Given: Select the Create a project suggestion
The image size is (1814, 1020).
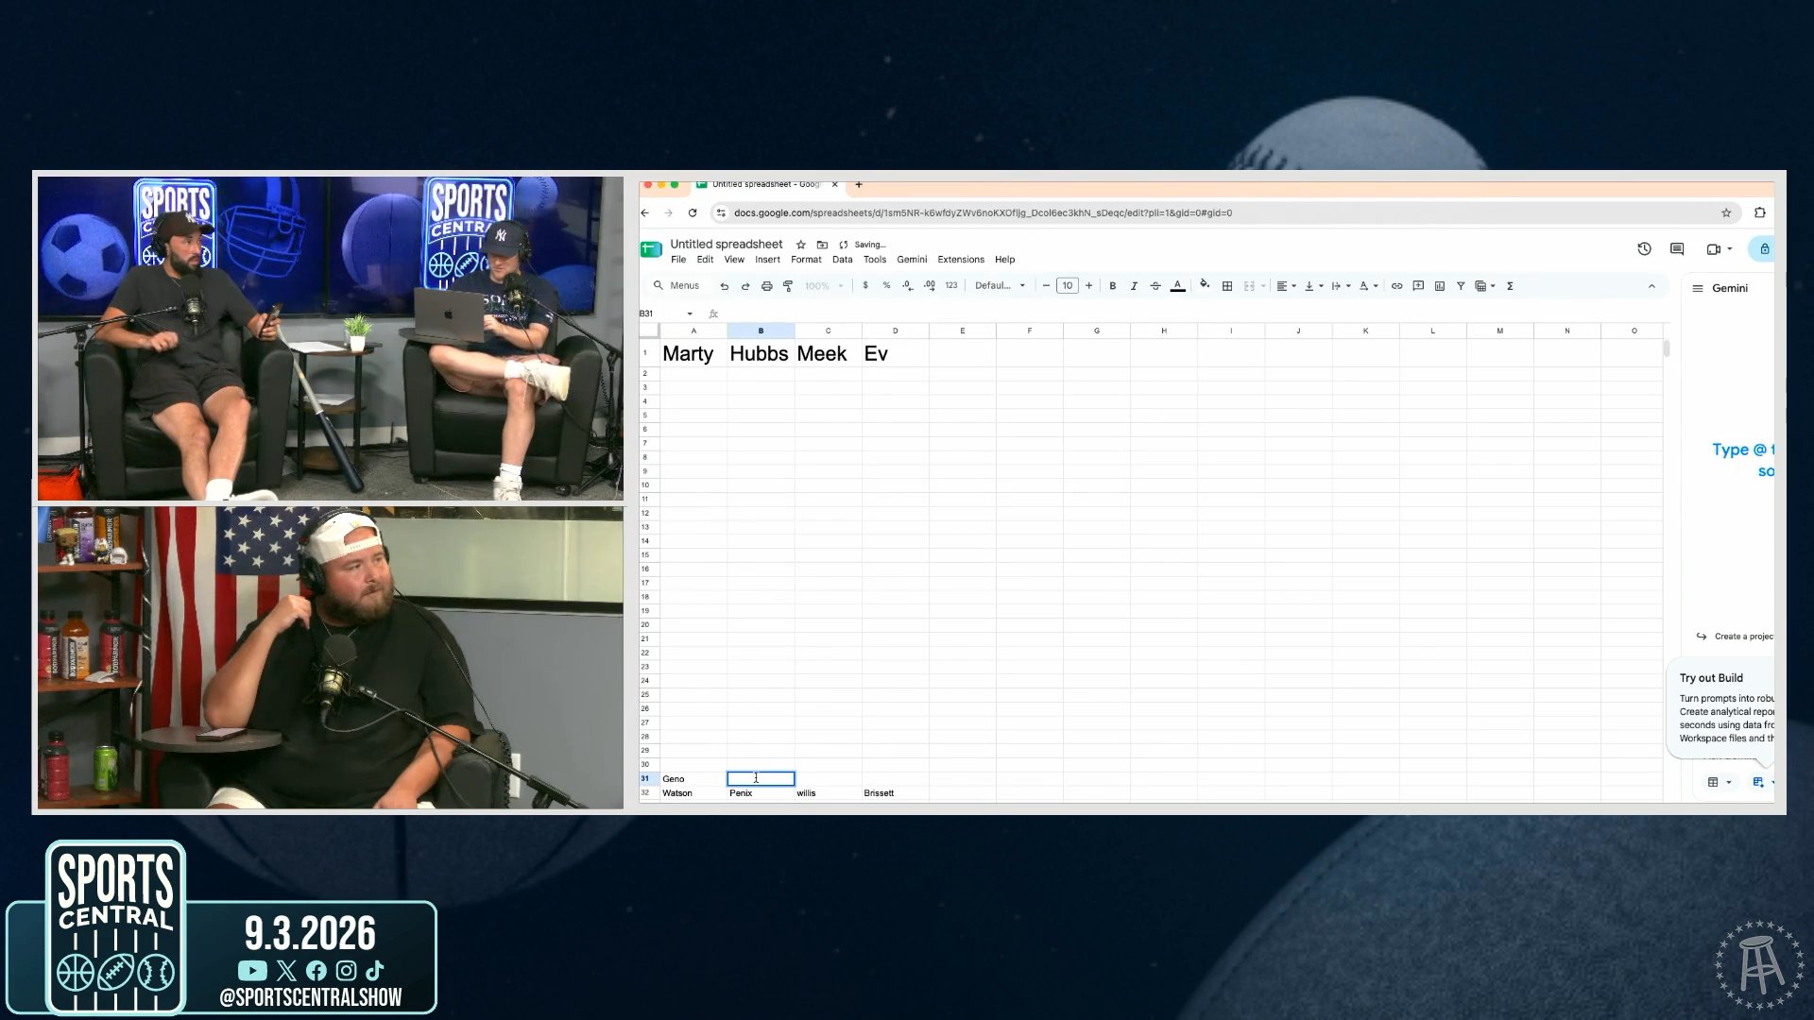Looking at the screenshot, I should click(1736, 637).
